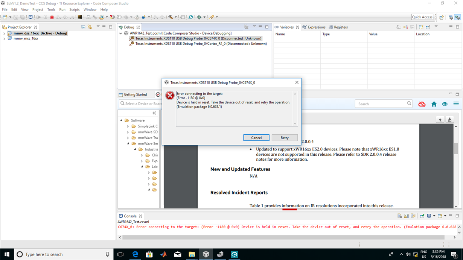463x260 pixels.
Task: Switch to the Getting Started tab
Action: coord(133,94)
